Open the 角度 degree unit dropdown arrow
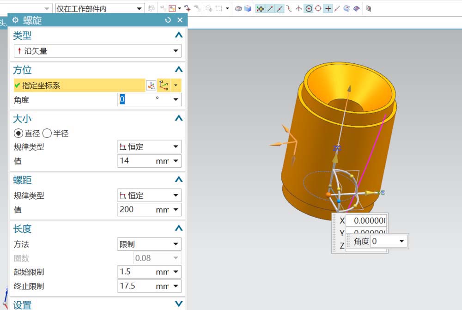The width and height of the screenshot is (462, 310). click(x=176, y=100)
